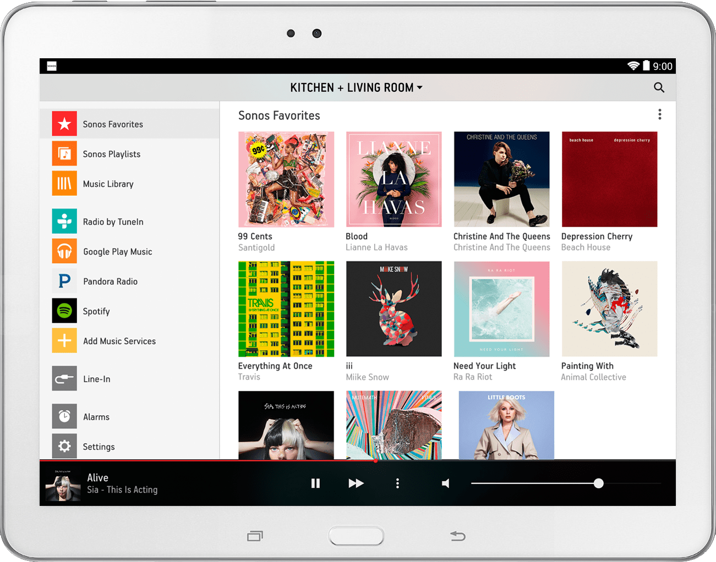Click the 'Travis' artist name
Viewport: 716px width, 562px height.
[249, 377]
